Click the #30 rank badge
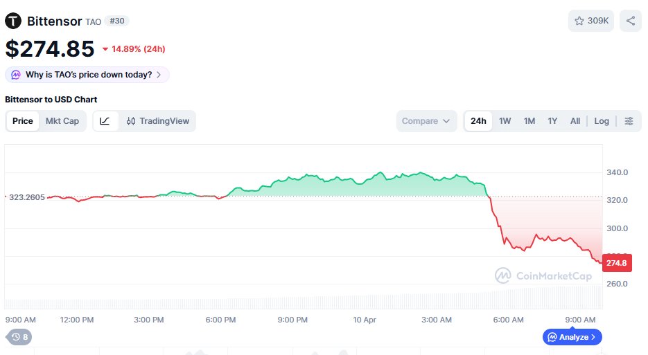The height and width of the screenshot is (355, 648). (x=116, y=21)
